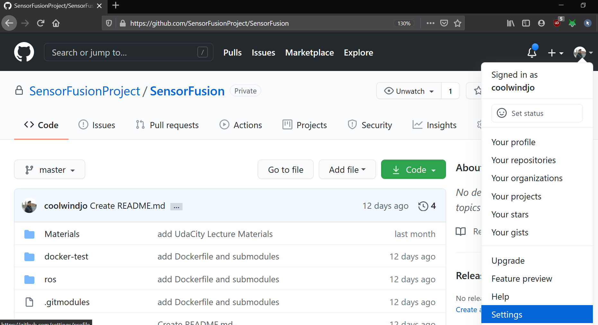Click tracking protection shield icon in address bar
The image size is (598, 325).
(x=109, y=23)
